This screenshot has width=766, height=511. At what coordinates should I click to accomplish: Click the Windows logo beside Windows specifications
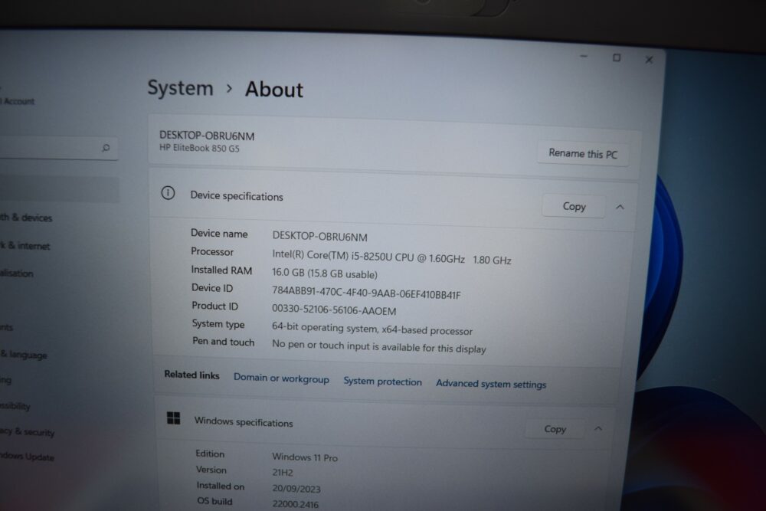click(173, 418)
